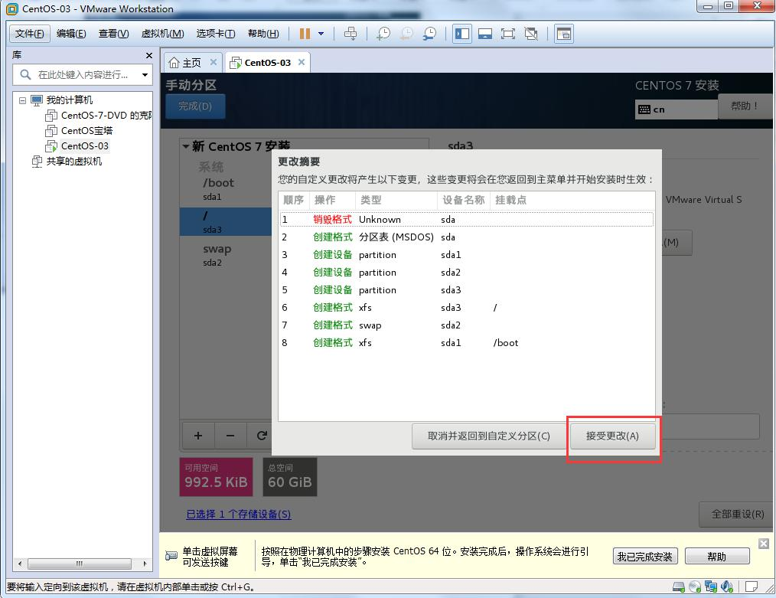Click the CD/DVD status bar icon
This screenshot has height=598, width=776.
tap(695, 587)
